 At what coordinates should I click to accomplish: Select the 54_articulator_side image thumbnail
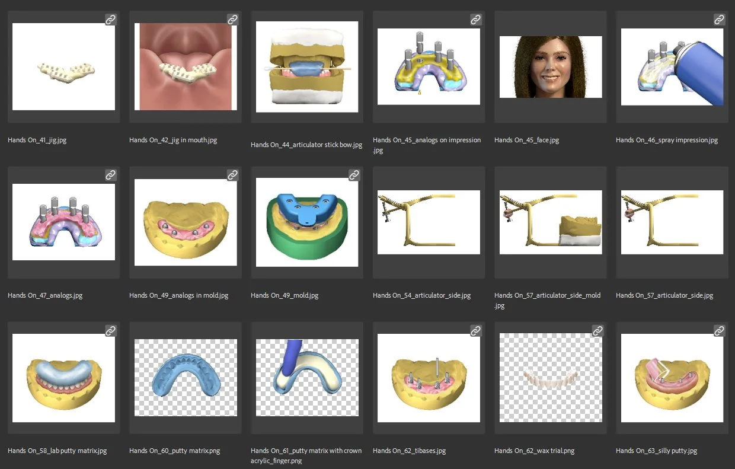click(429, 222)
